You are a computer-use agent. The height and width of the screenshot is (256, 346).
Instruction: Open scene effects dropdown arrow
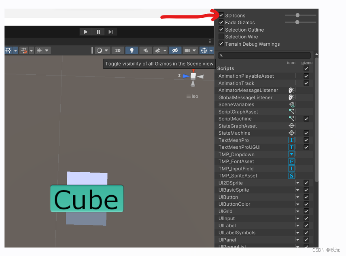(165, 51)
